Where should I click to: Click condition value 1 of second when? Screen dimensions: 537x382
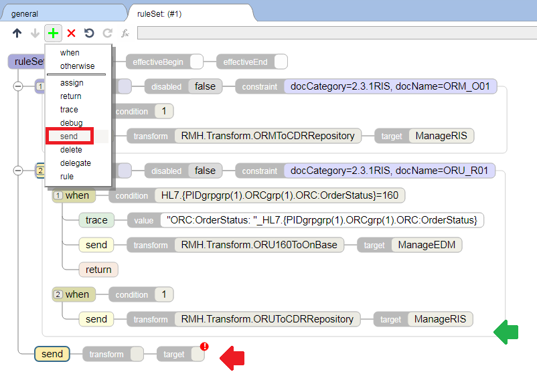164,294
